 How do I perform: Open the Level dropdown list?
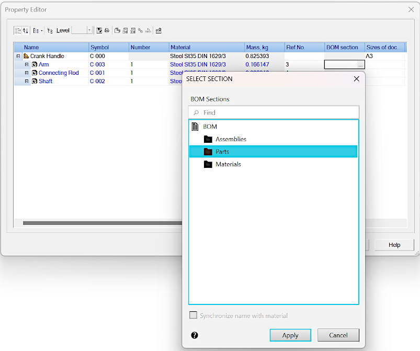[89, 30]
